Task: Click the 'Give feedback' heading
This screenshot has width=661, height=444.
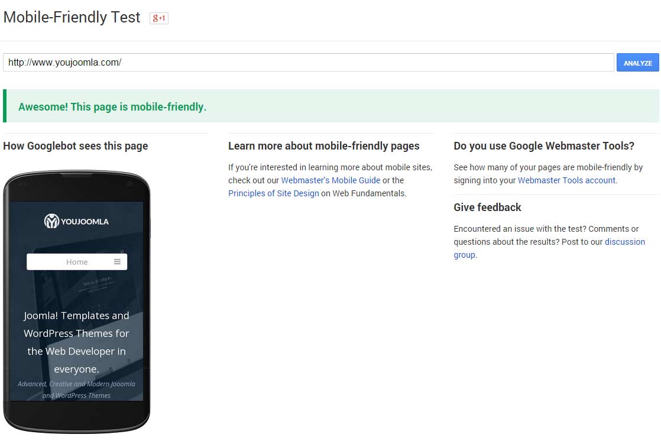Action: pyautogui.click(x=487, y=208)
